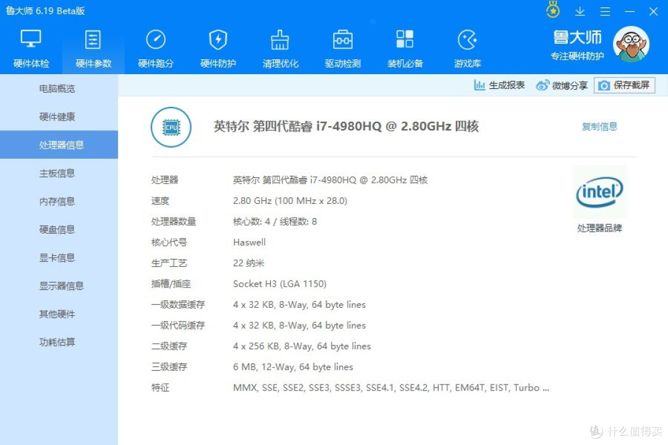Select 内存信息 memory details
Screen dimensions: 668x445
[57, 201]
